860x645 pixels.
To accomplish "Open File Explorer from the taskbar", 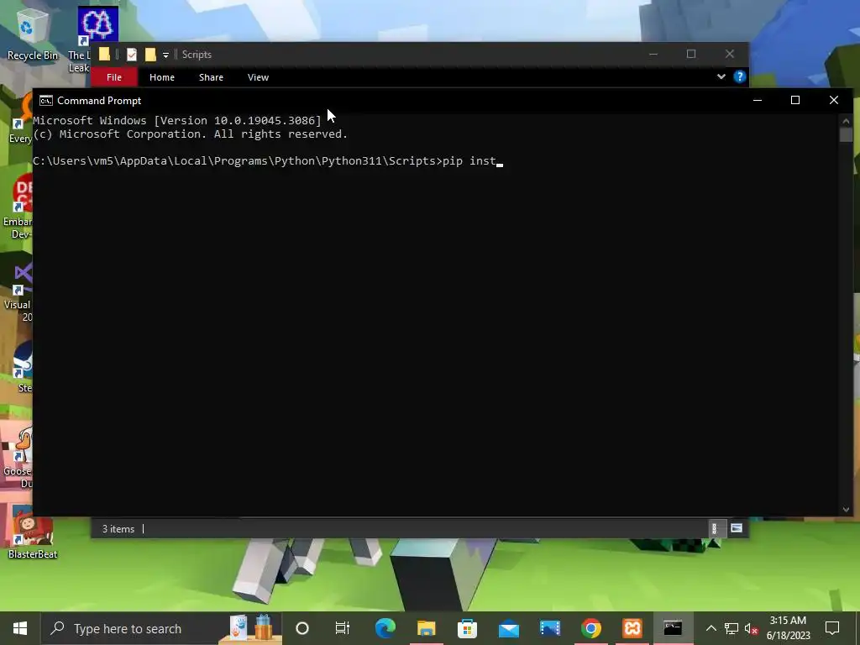I will point(426,628).
